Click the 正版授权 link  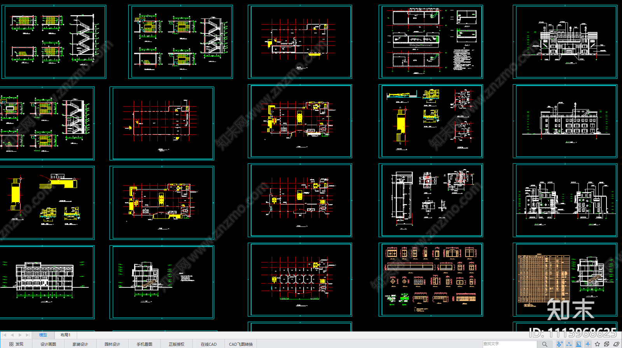[x=176, y=344]
